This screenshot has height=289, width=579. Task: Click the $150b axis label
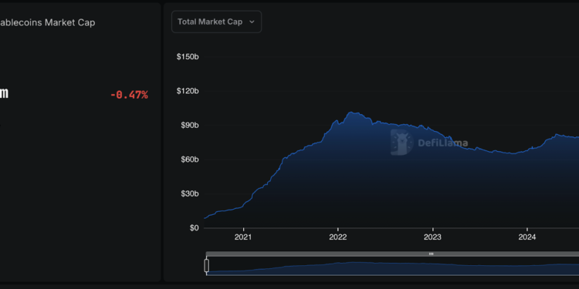(188, 57)
